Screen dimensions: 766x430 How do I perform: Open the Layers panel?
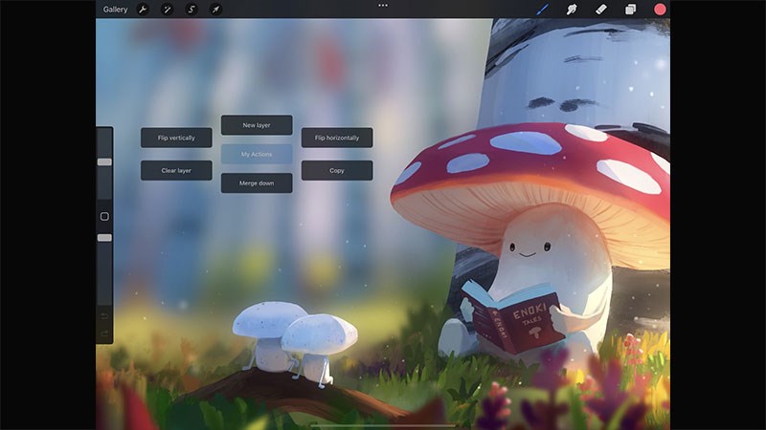coord(631,10)
